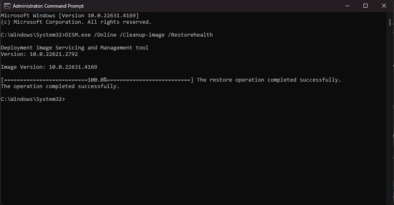
Task: Click the /Online parameter
Action: coord(105,35)
